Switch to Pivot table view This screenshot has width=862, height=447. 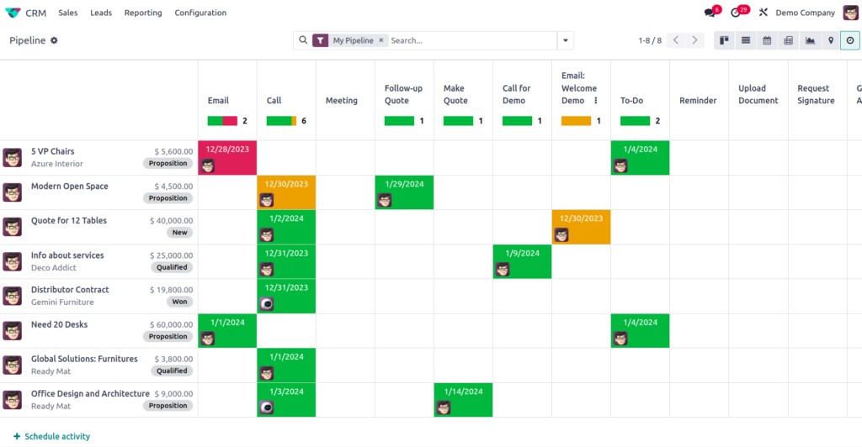[x=788, y=40]
